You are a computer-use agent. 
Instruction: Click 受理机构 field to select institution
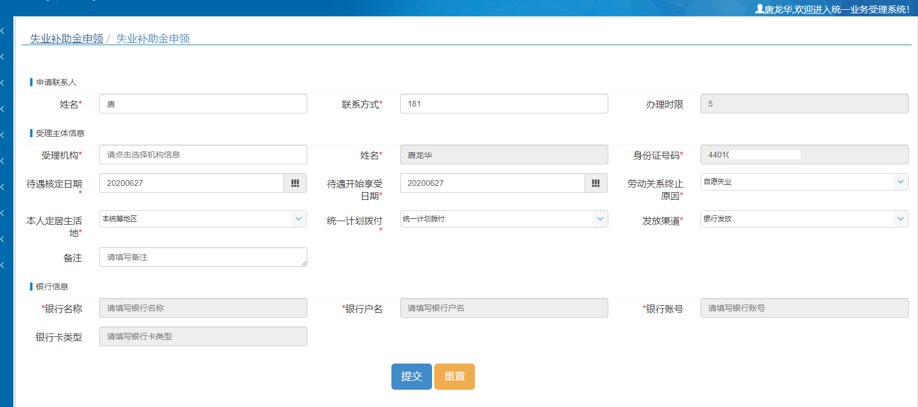pyautogui.click(x=203, y=155)
